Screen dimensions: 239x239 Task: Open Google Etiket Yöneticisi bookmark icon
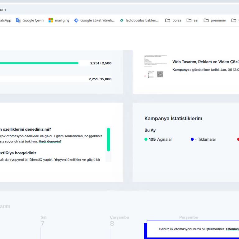(76, 20)
